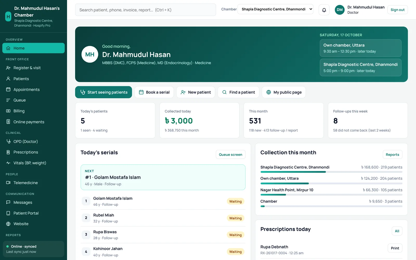Open Reports for Collection this month

[x=392, y=154]
